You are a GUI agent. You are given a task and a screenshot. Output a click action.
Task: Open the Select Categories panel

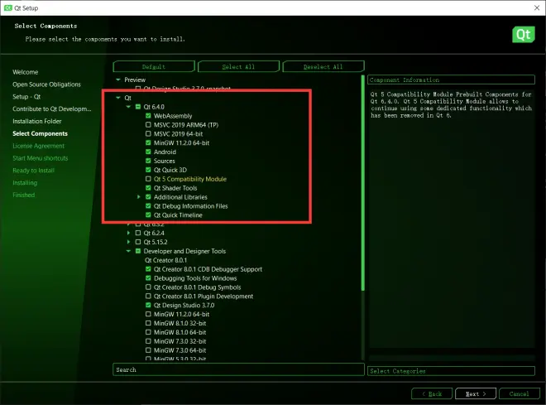pyautogui.click(x=451, y=371)
